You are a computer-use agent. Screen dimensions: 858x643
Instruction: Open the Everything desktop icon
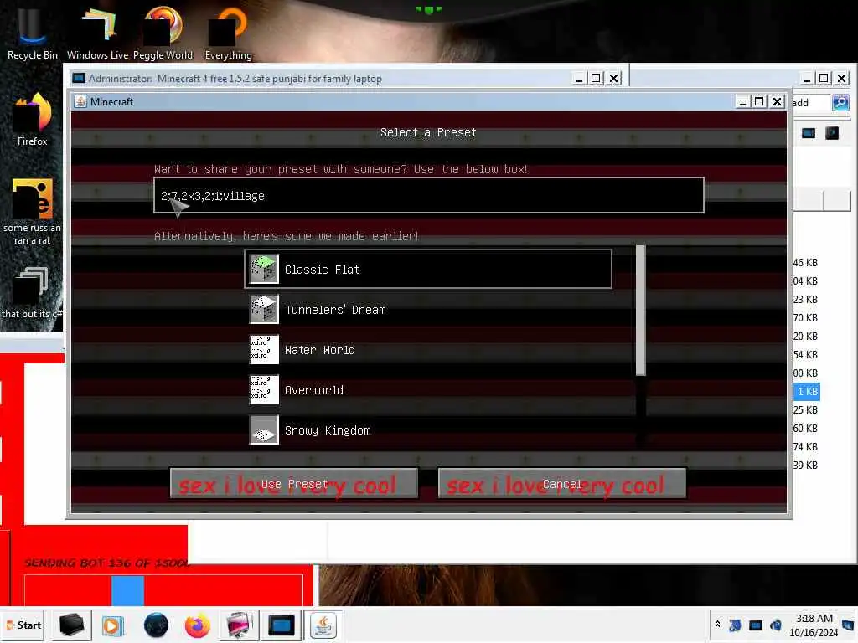pyautogui.click(x=228, y=33)
